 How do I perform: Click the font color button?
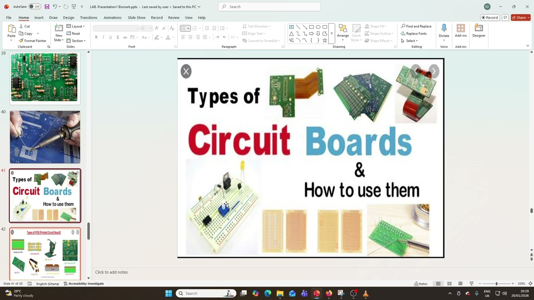pyautogui.click(x=168, y=37)
